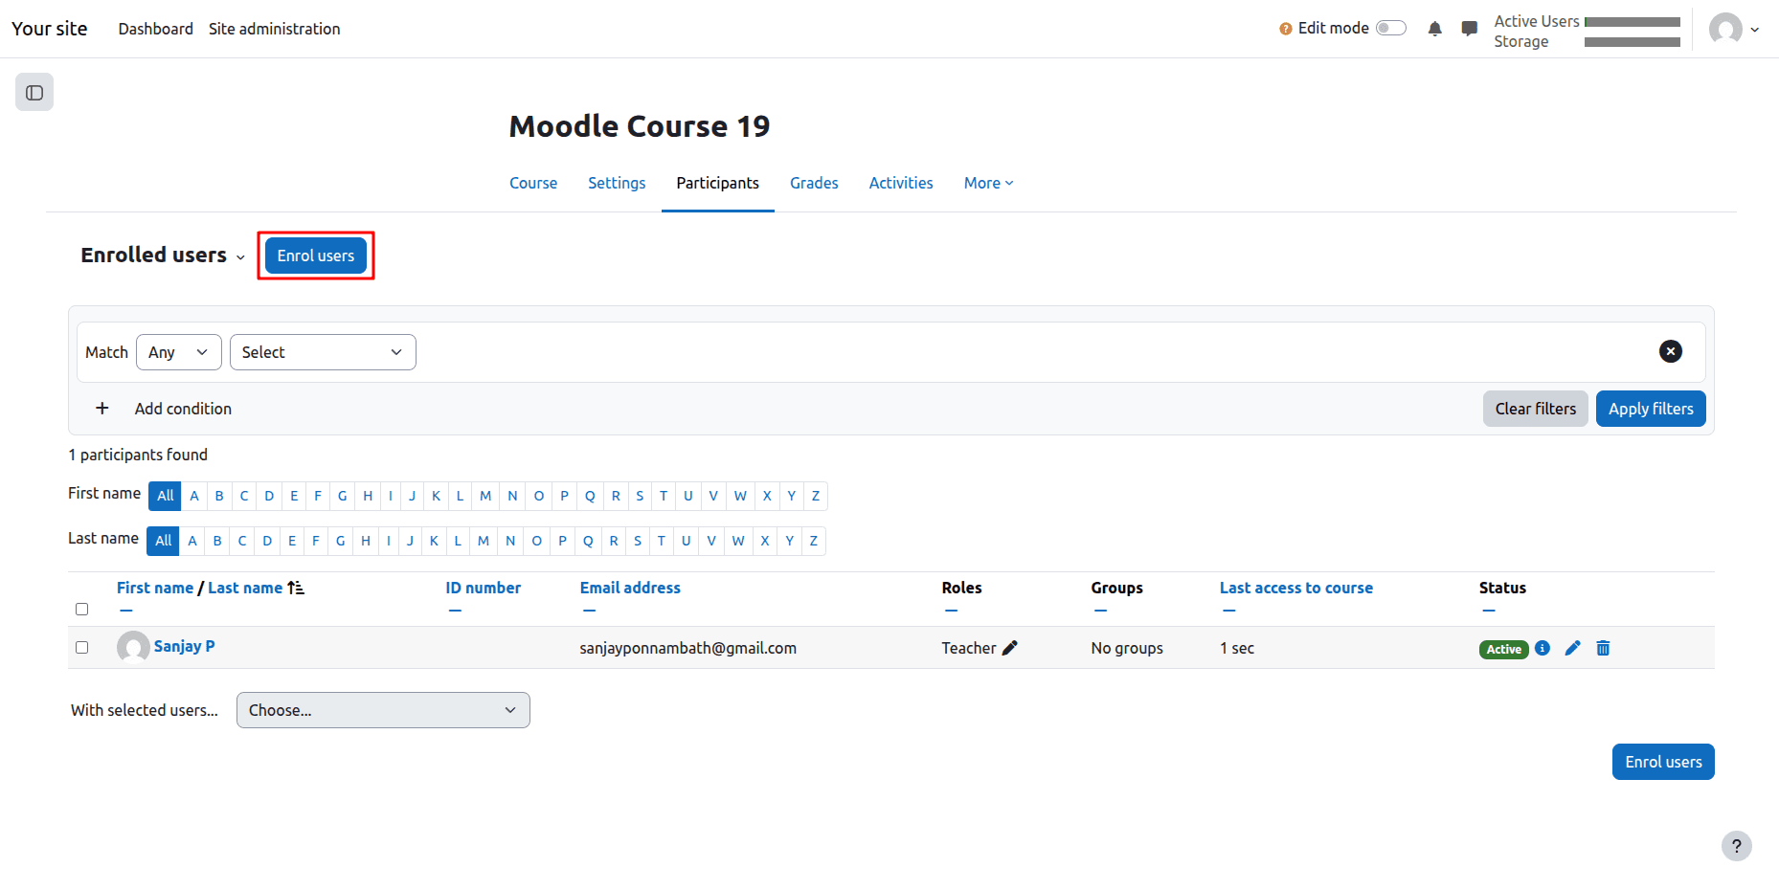Screen dimensions: 1779x890
Task: Sort by Last name column link
Action: click(x=245, y=588)
